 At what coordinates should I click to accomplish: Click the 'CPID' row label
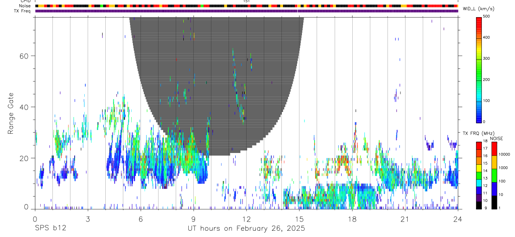pos(25,1)
